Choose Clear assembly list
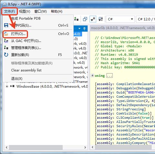This screenshot has height=154, width=155. [26, 70]
